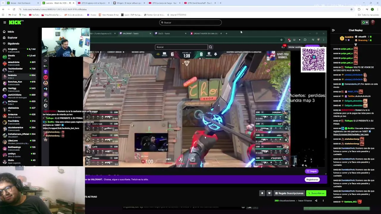
Task: Open the Kick hamburger sidebar menu
Action: (4, 22)
